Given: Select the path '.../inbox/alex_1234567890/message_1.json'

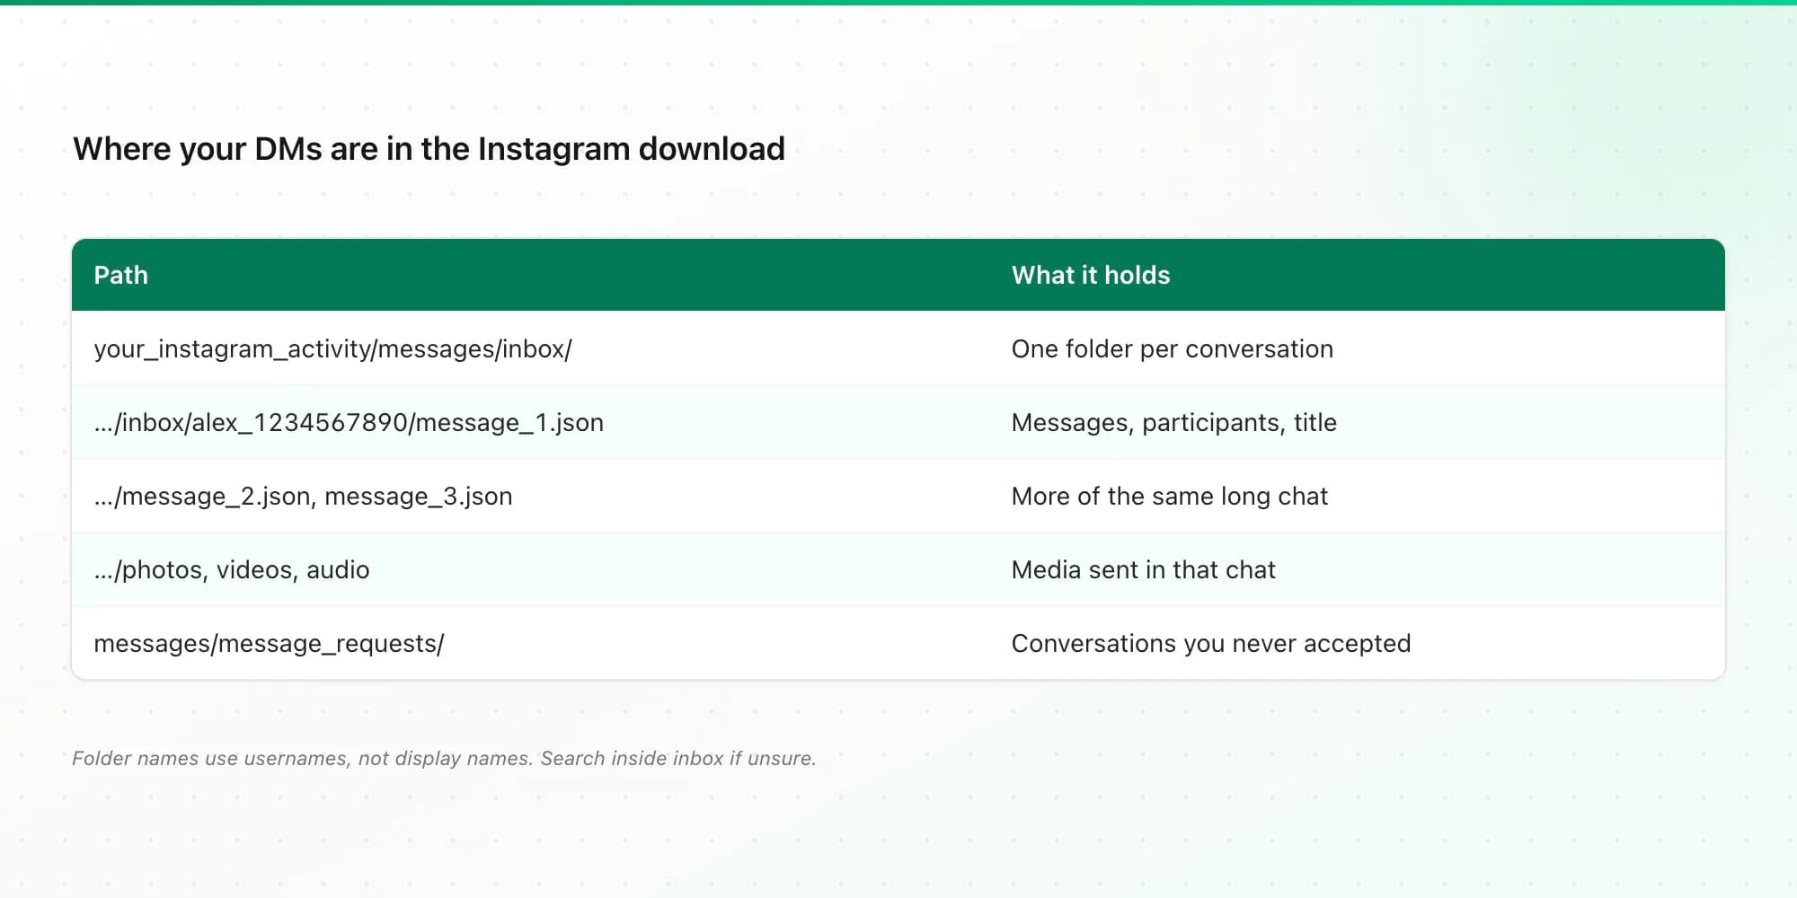Looking at the screenshot, I should (x=349, y=422).
